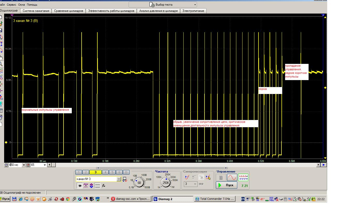
Task: Select channel 4 button
Action: click(x=105, y=172)
